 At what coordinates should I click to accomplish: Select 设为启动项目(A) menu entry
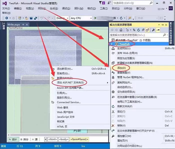(x=126, y=92)
